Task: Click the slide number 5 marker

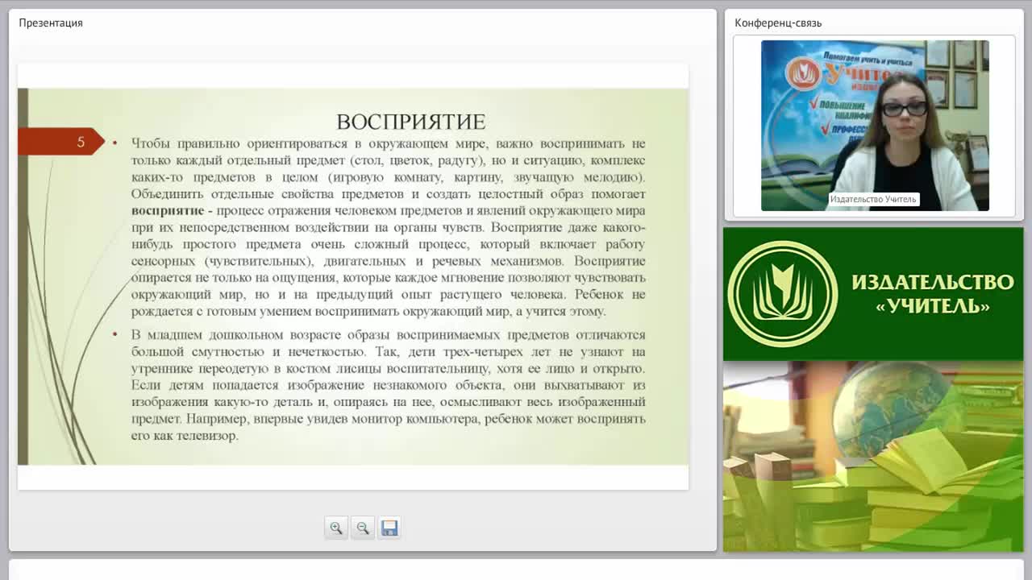Action: point(61,142)
